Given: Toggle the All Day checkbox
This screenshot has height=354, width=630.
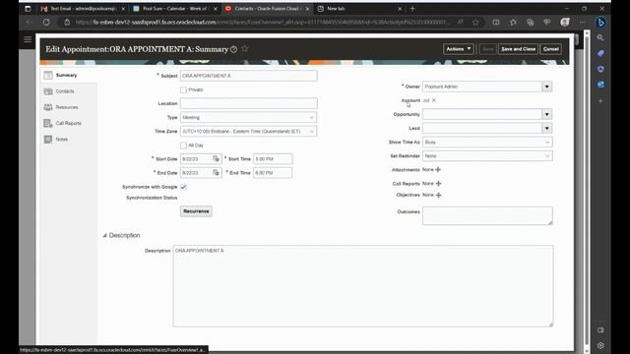Looking at the screenshot, I should pyautogui.click(x=184, y=146).
